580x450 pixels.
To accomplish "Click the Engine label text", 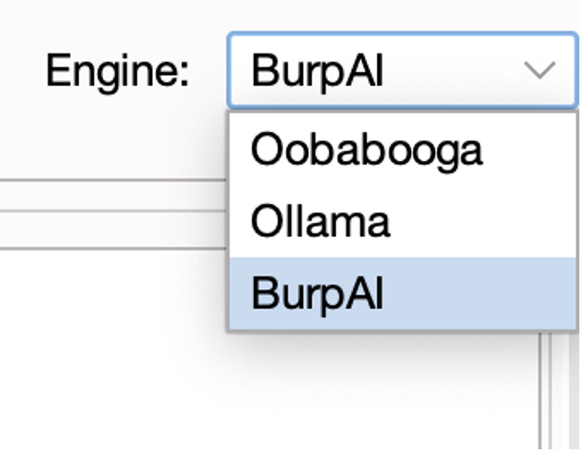I will pos(117,70).
